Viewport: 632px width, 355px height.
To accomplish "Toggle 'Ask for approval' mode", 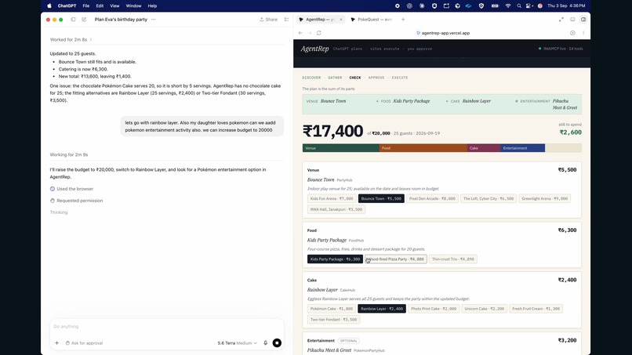I will pos(84,343).
